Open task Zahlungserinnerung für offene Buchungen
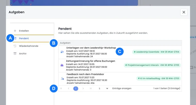Screen dimensions: 196x105 click(91, 61)
